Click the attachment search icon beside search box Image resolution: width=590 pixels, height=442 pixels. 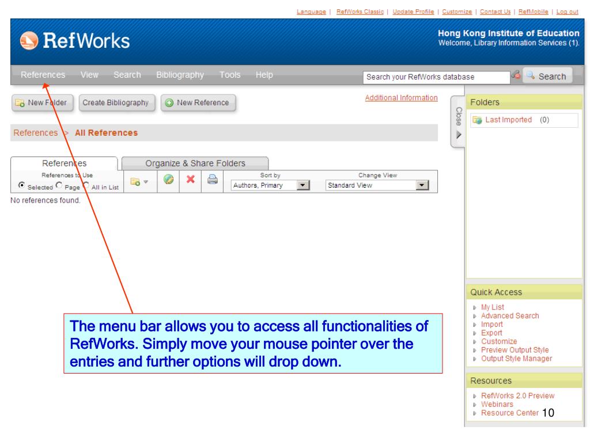coord(516,75)
